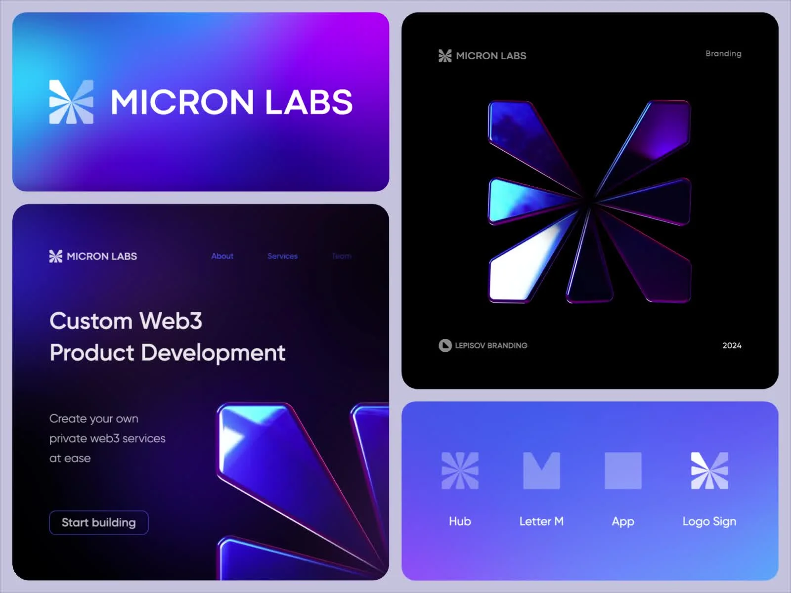Click the App label text

(x=623, y=522)
